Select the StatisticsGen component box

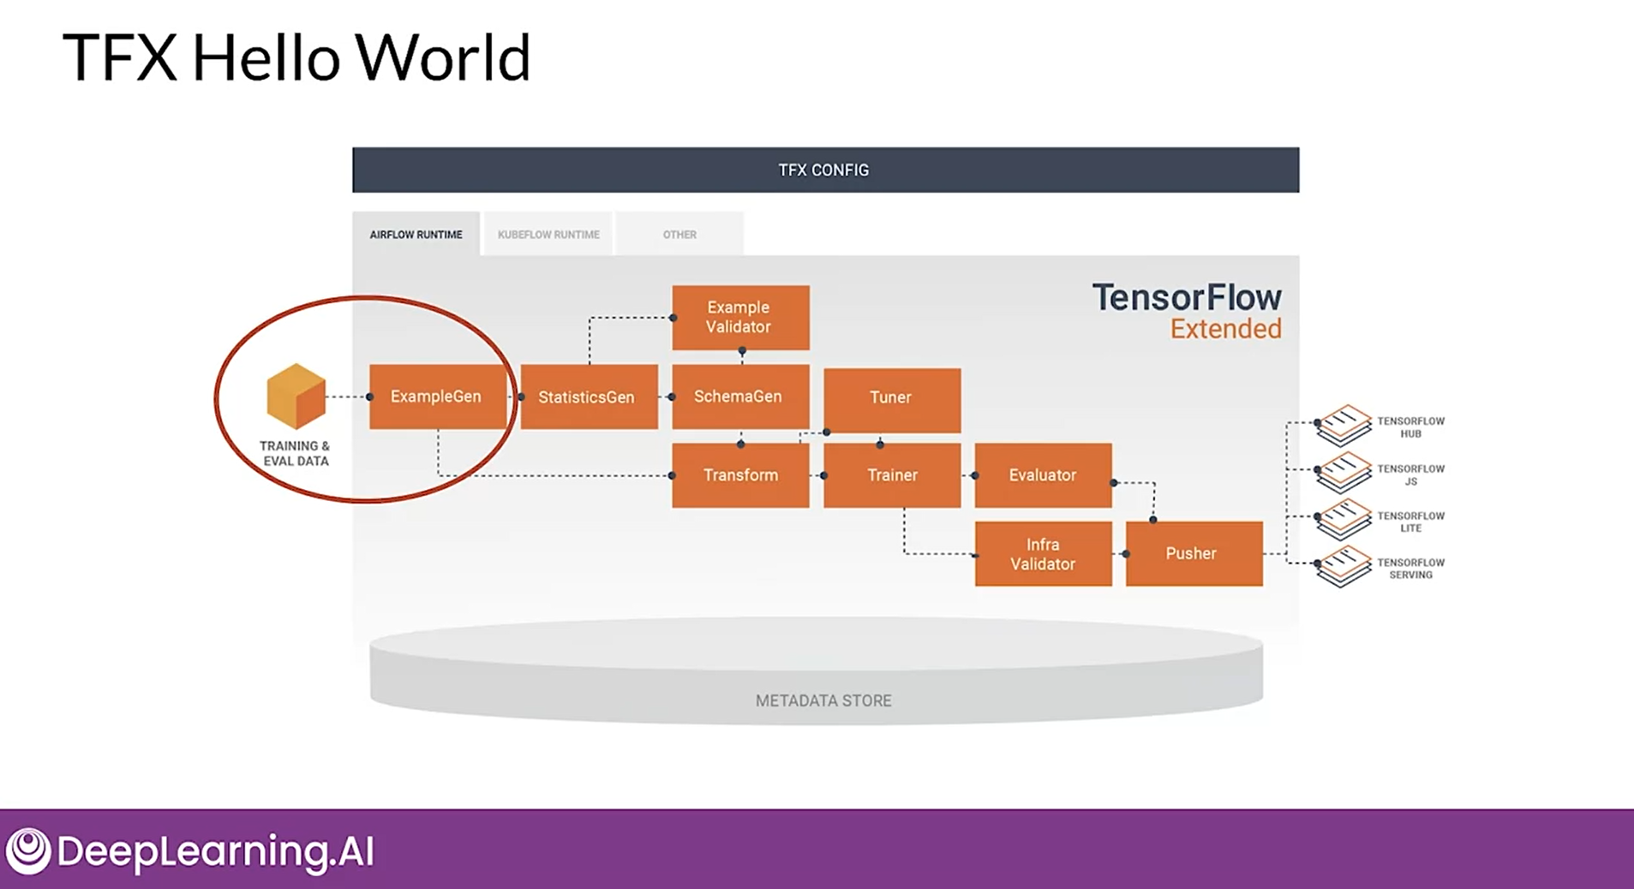point(589,397)
